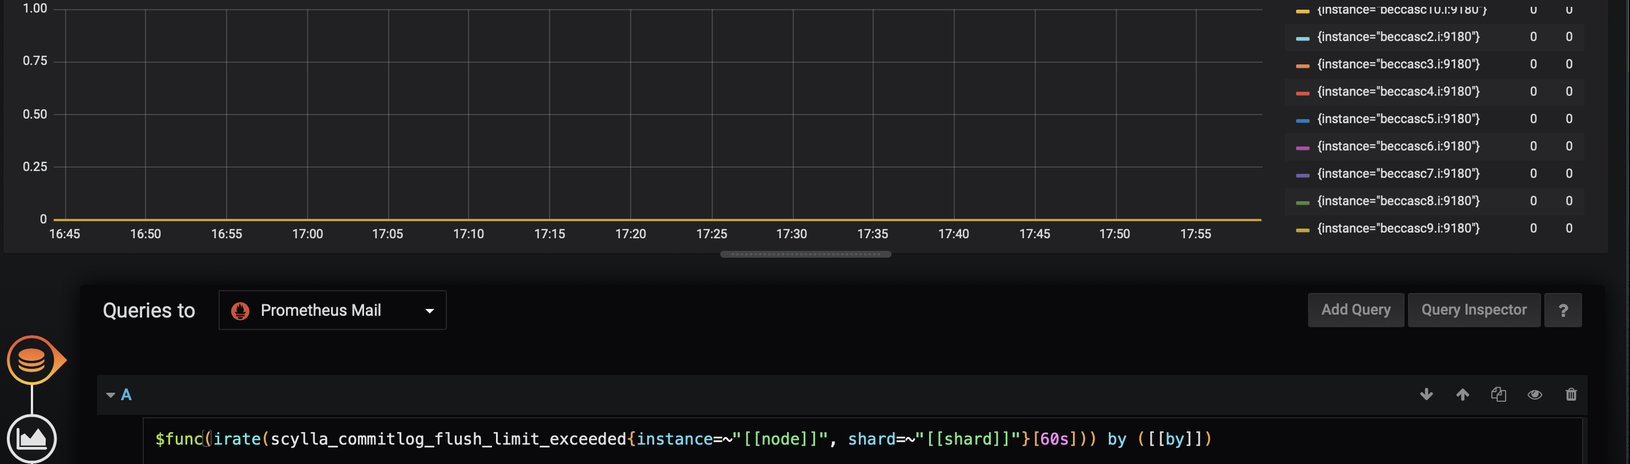The image size is (1630, 464).
Task: Open the Prometheus Mail datasource dropdown
Action: click(x=332, y=310)
